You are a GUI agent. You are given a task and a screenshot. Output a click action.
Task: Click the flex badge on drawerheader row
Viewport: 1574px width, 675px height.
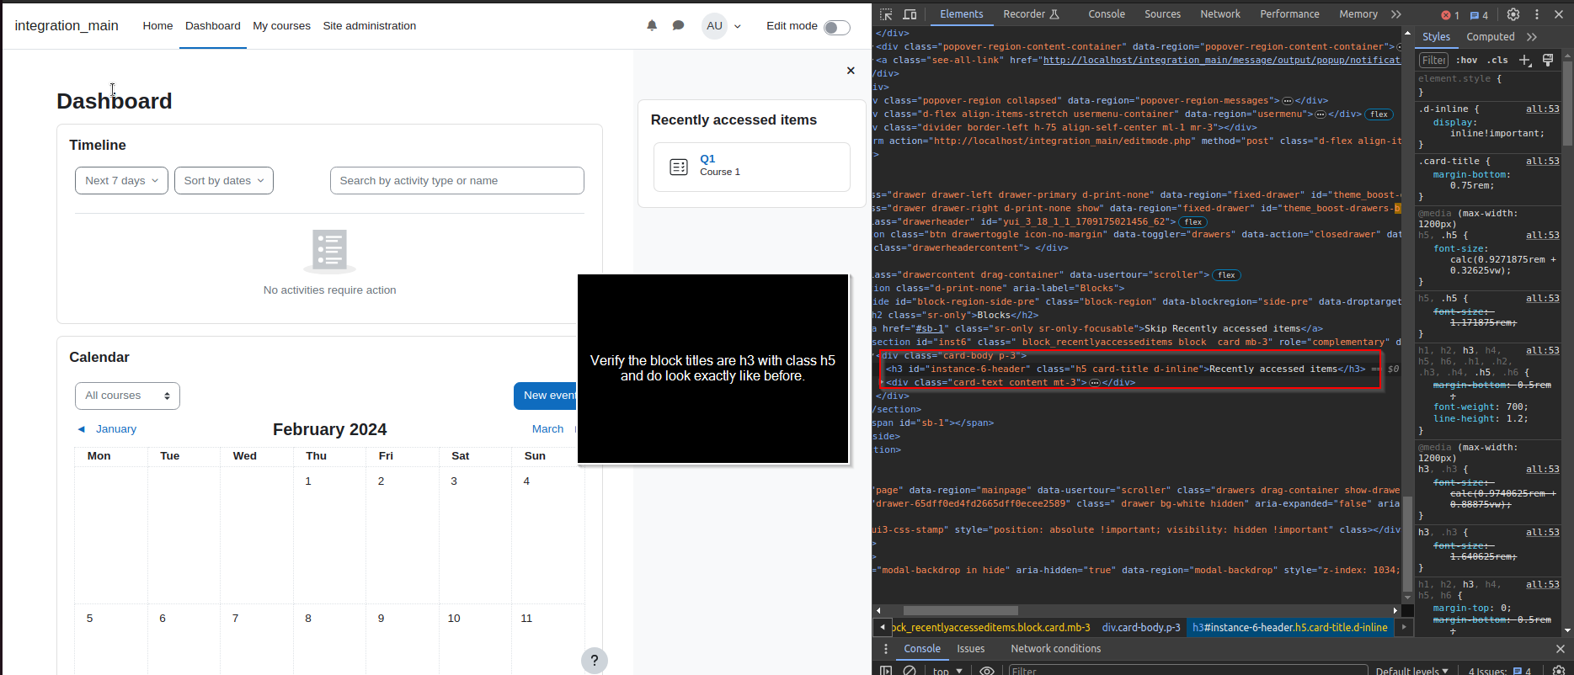coord(1193,222)
